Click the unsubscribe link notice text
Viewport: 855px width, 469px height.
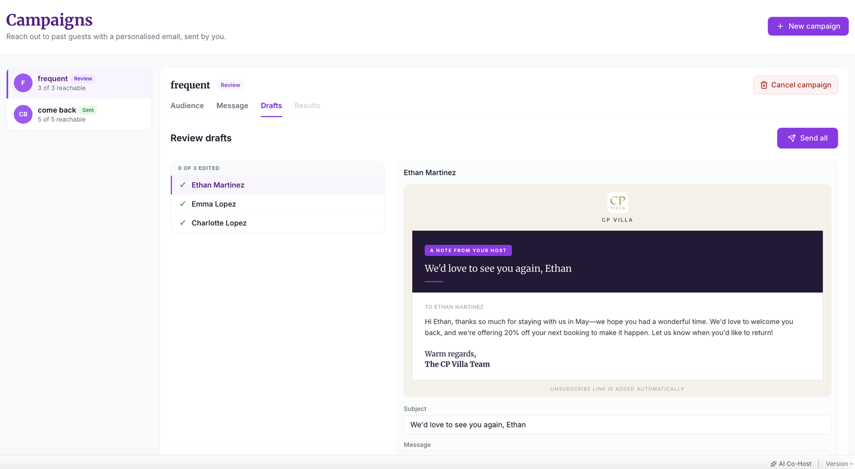617,389
